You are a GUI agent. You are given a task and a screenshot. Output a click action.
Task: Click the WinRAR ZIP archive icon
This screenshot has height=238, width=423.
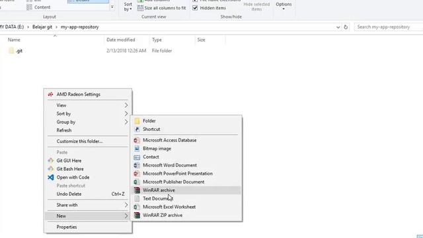(x=137, y=216)
